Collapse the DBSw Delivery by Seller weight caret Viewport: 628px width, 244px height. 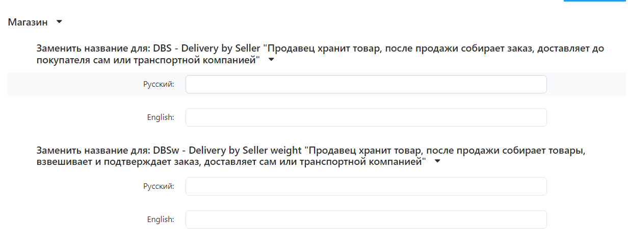[x=437, y=161]
